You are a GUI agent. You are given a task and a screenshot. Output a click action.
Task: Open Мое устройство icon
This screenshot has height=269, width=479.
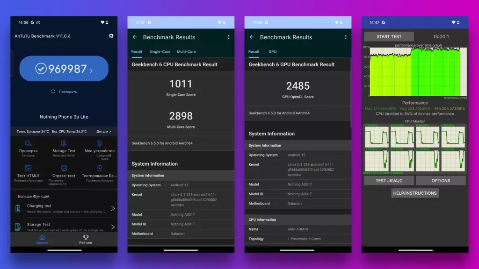(x=99, y=143)
